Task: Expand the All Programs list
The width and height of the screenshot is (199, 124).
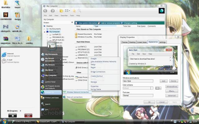Action: click(x=14, y=111)
